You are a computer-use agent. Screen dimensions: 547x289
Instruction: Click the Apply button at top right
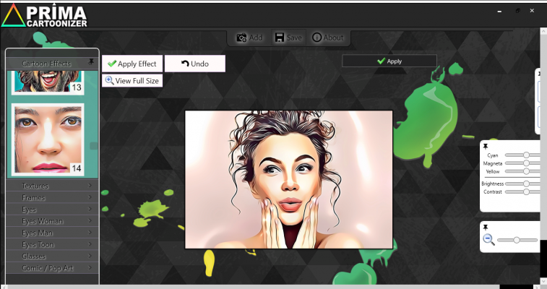pos(389,61)
